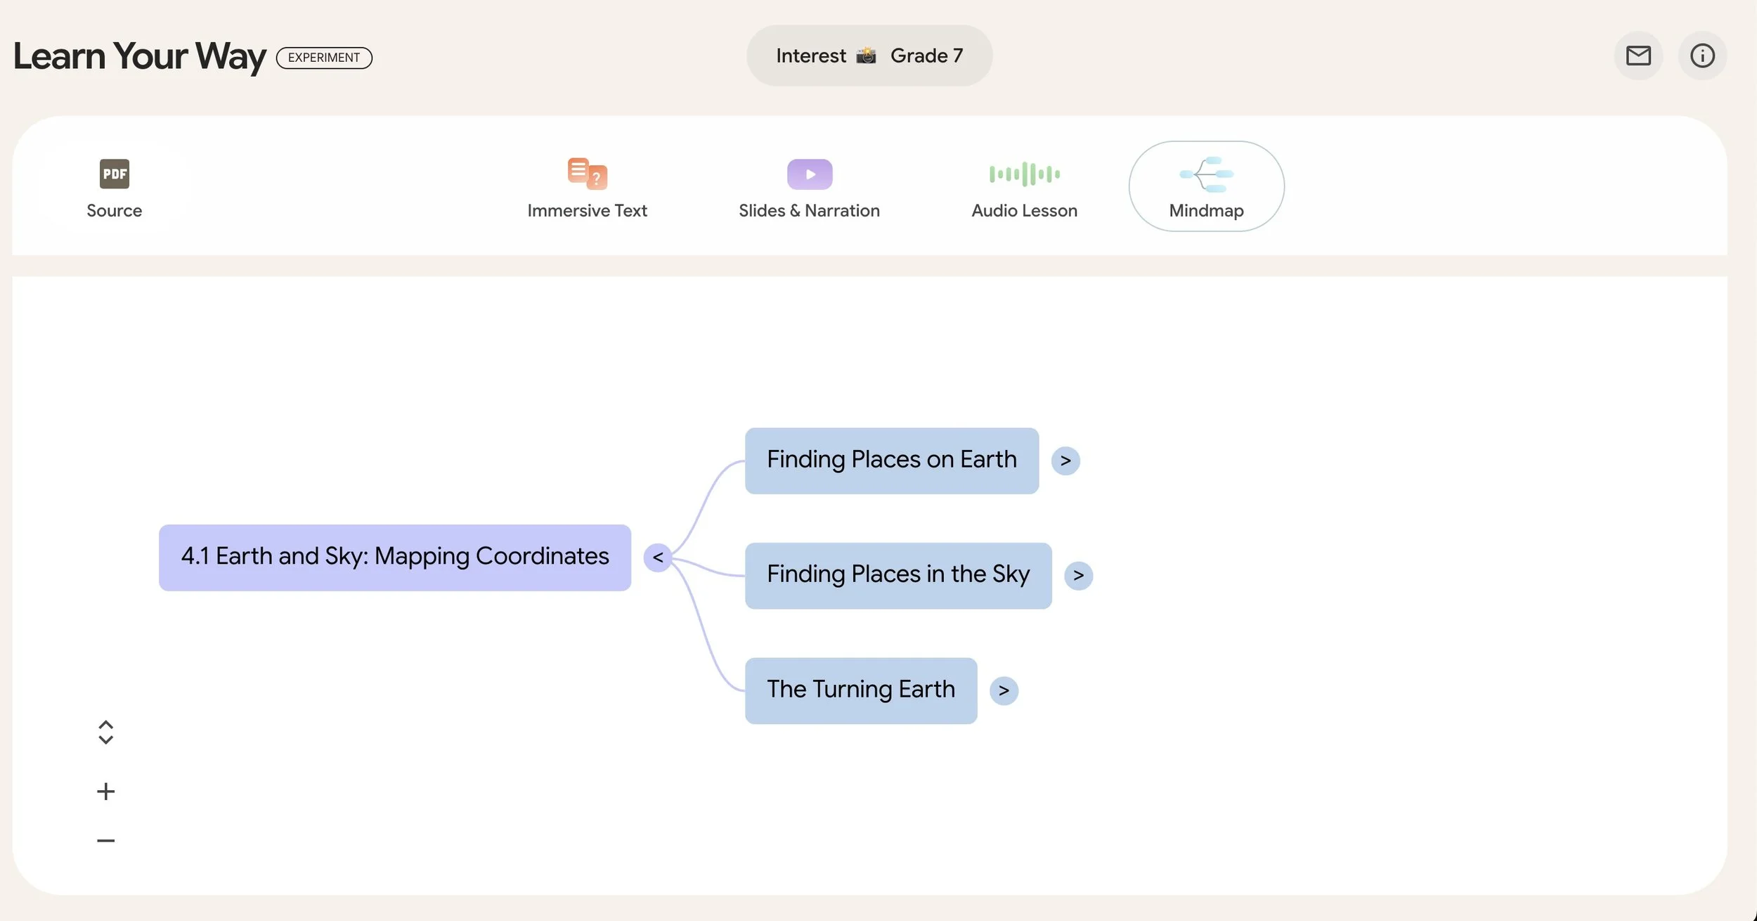1757x921 pixels.
Task: Open the Interest and Grade 7 selector
Action: pyautogui.click(x=869, y=56)
